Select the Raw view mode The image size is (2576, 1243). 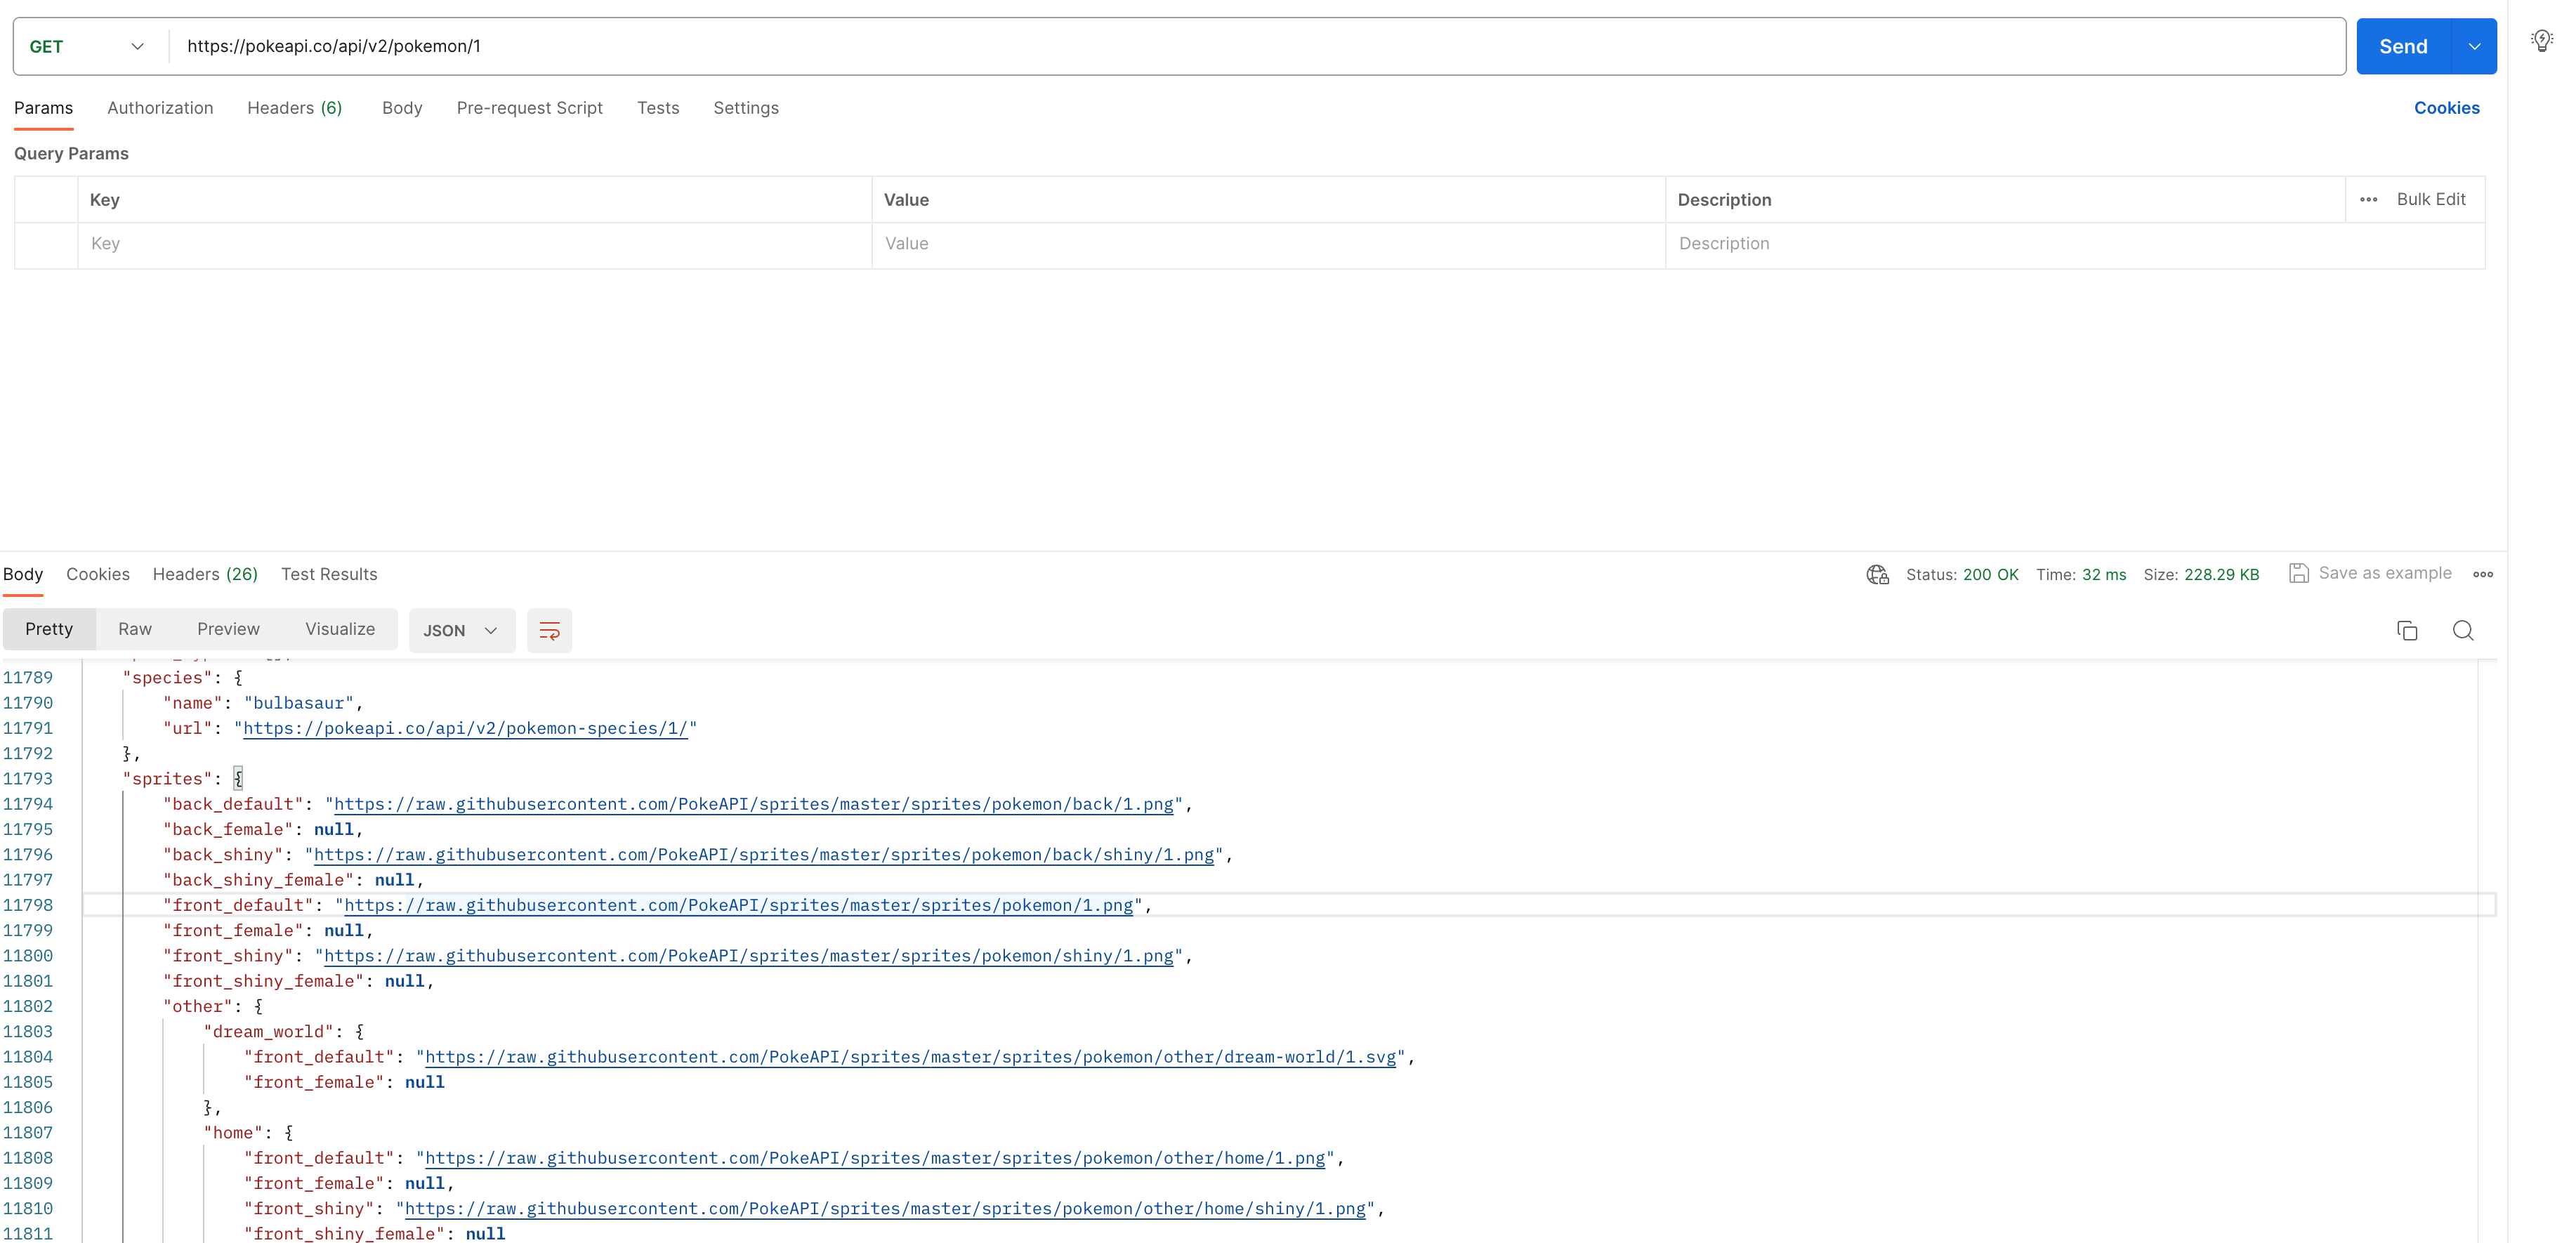pos(135,629)
